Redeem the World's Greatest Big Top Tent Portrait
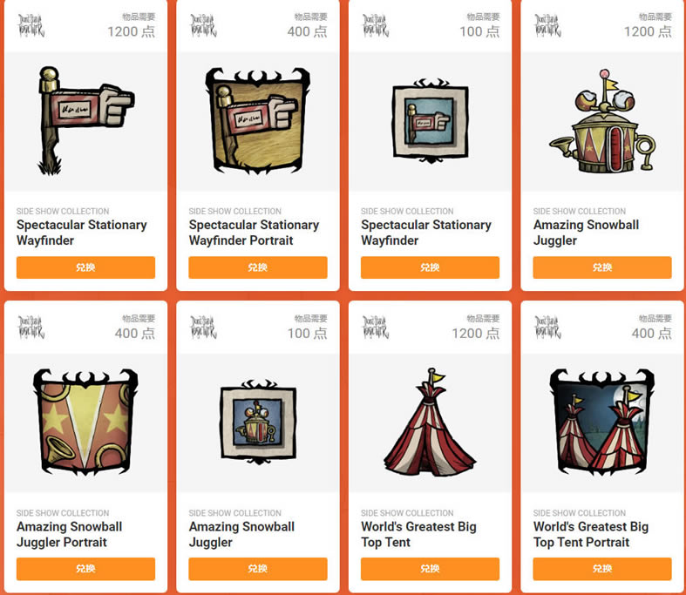 point(602,569)
